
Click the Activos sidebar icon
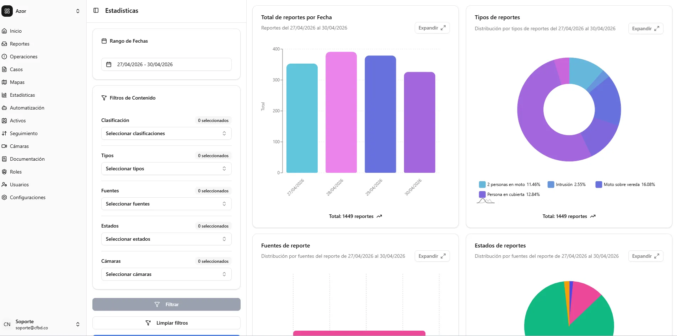click(4, 121)
